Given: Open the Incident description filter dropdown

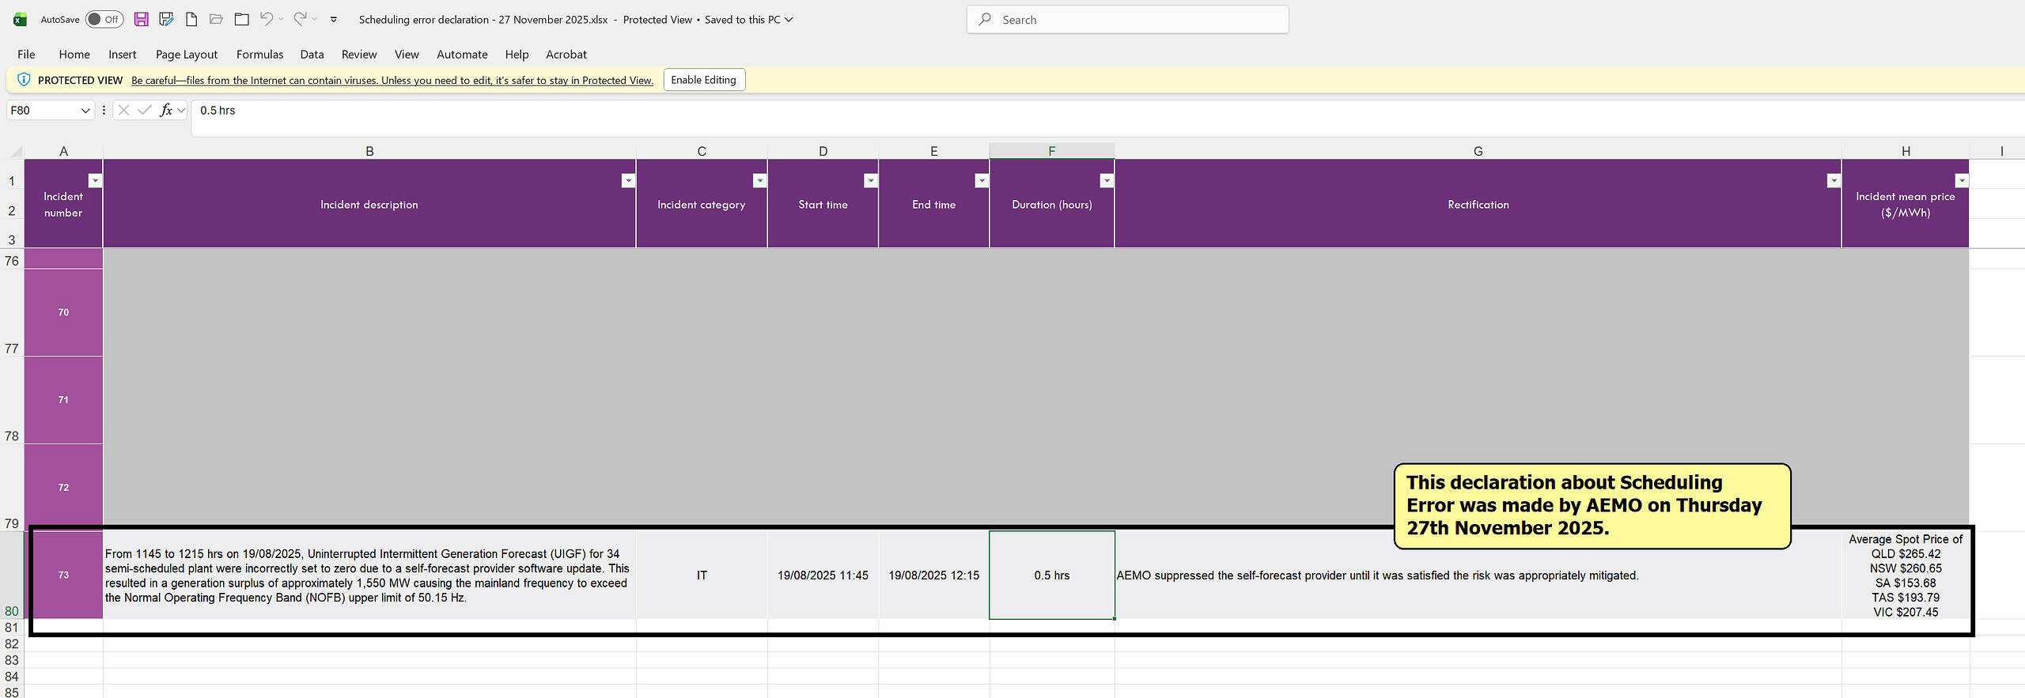Looking at the screenshot, I should point(628,181).
